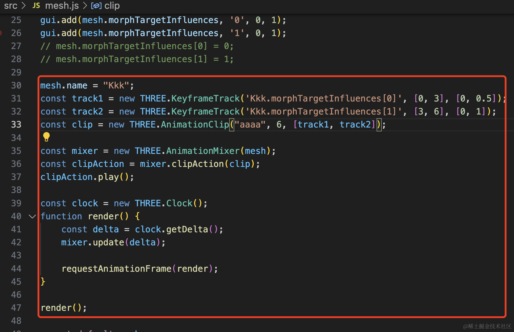Click mesh.name on line 30
The width and height of the screenshot is (514, 332).
64,85
